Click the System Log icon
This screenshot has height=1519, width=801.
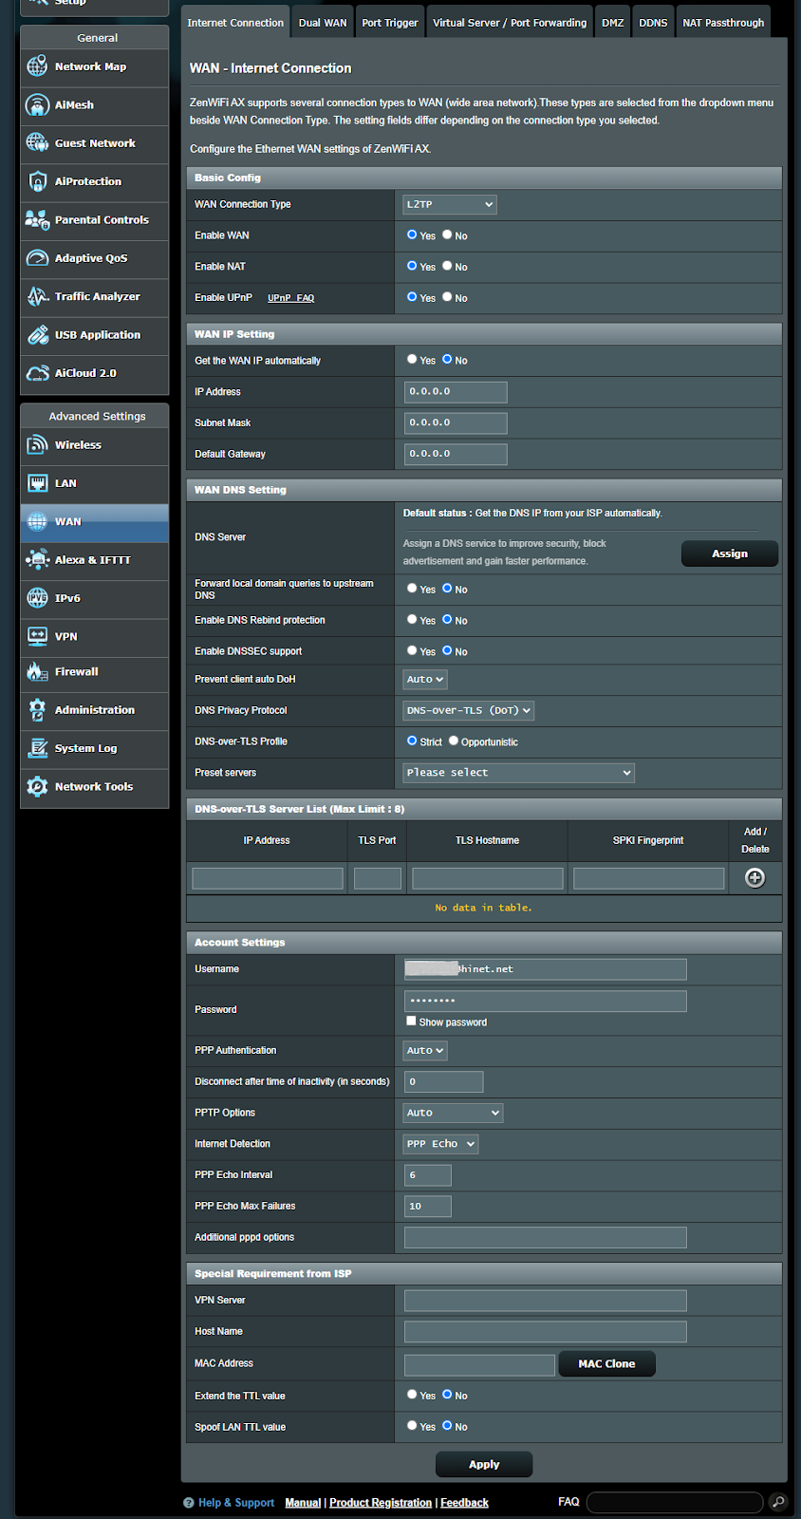point(37,748)
